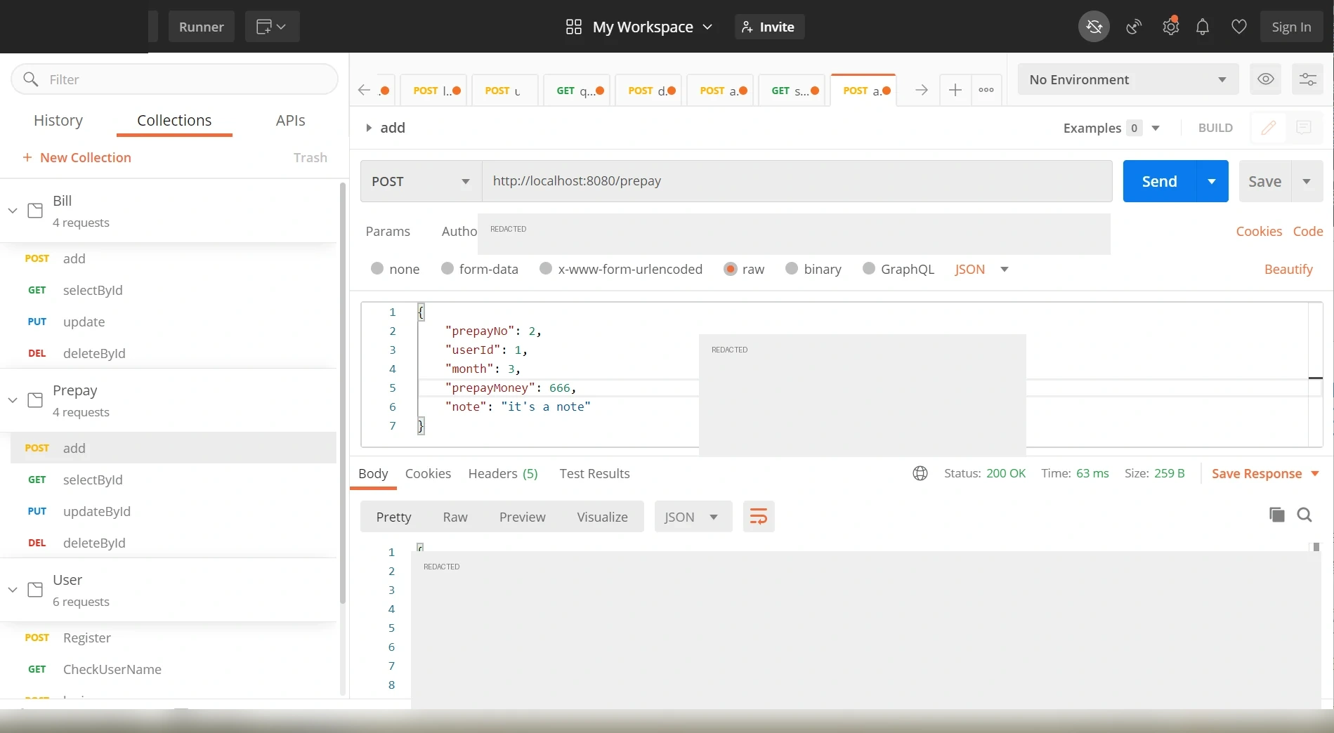Viewport: 1334px width, 733px height.
Task: Click the Beautify link
Action: pos(1288,269)
